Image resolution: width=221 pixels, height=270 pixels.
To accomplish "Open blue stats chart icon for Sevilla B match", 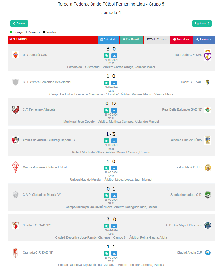I will [114, 226].
